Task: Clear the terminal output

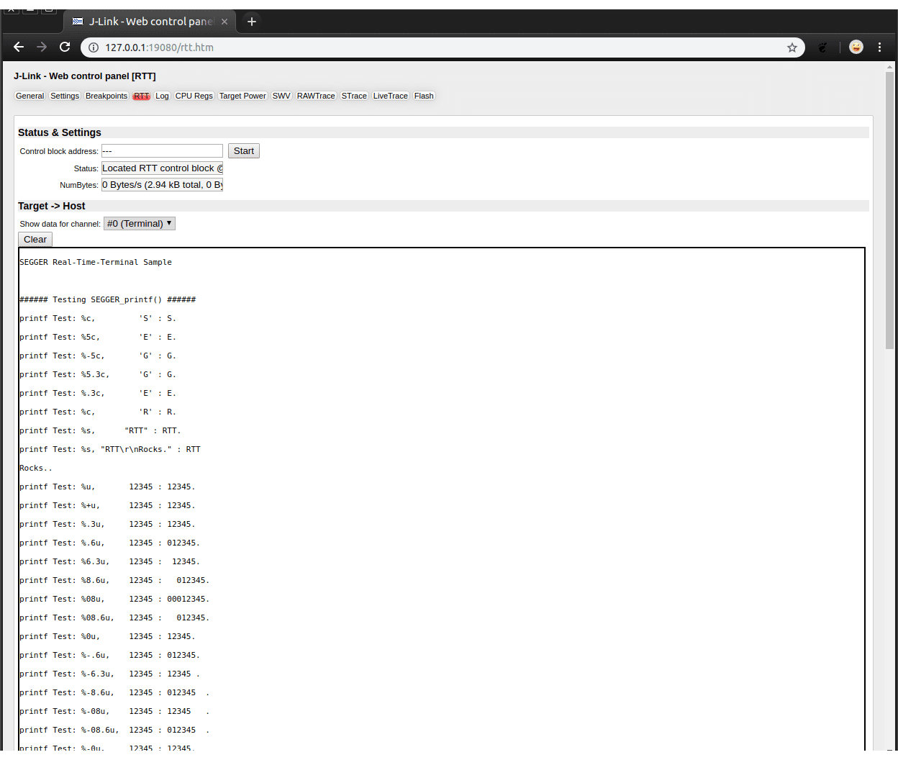Action: click(x=35, y=239)
